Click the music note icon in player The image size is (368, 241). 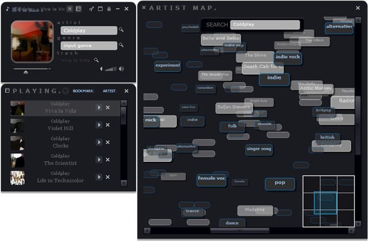[x=7, y=9]
